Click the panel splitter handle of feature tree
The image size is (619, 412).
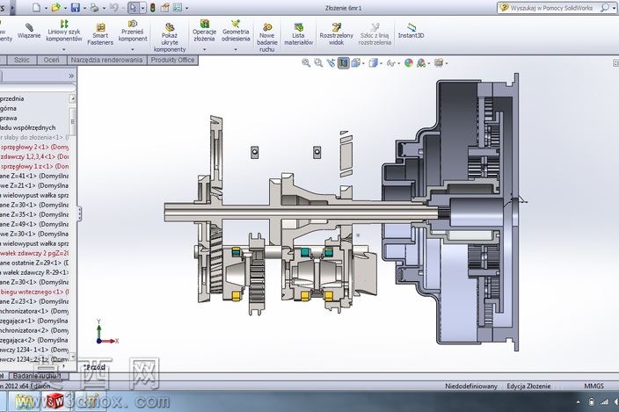click(79, 213)
